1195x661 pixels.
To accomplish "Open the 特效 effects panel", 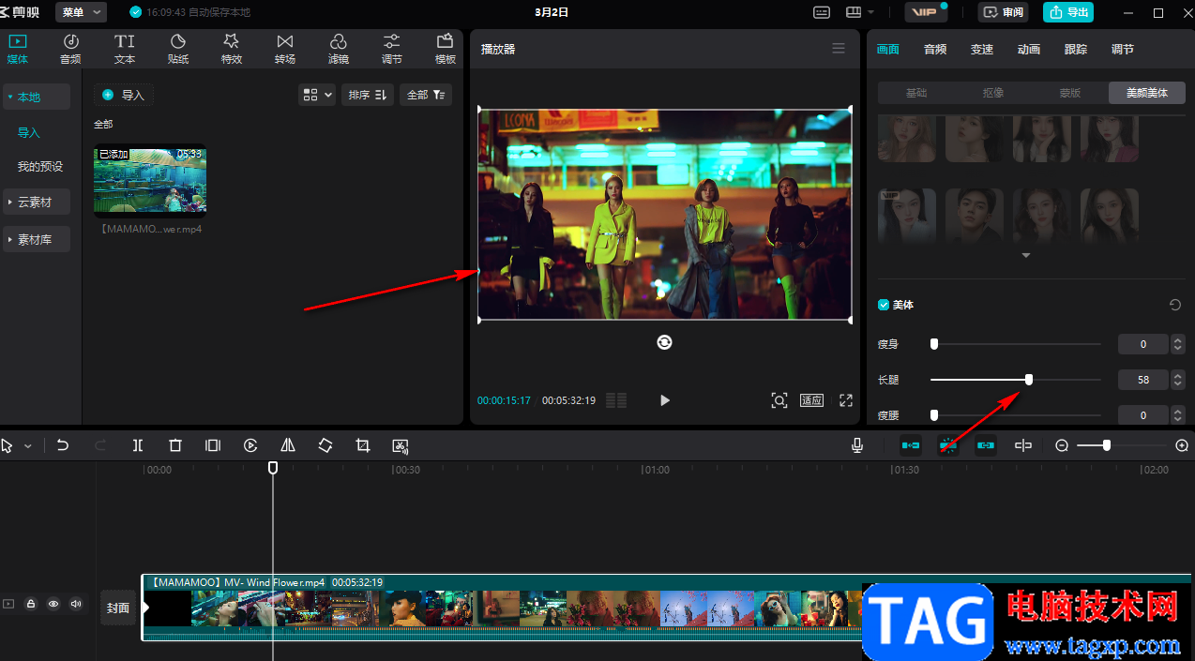I will [232, 49].
